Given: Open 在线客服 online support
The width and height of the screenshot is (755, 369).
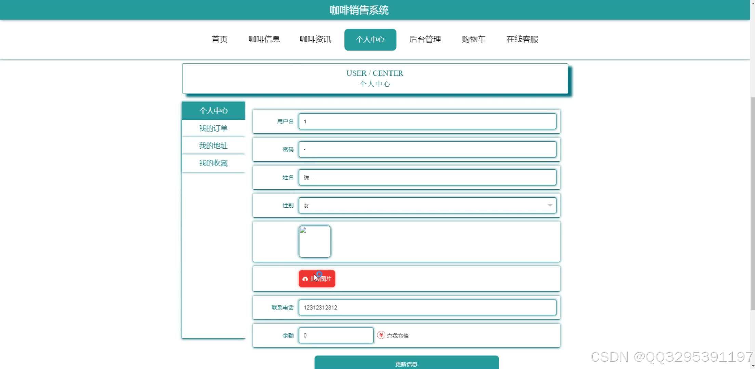Looking at the screenshot, I should [522, 39].
